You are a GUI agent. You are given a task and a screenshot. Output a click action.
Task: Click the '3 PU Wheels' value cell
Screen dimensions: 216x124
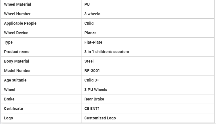tap(96, 90)
